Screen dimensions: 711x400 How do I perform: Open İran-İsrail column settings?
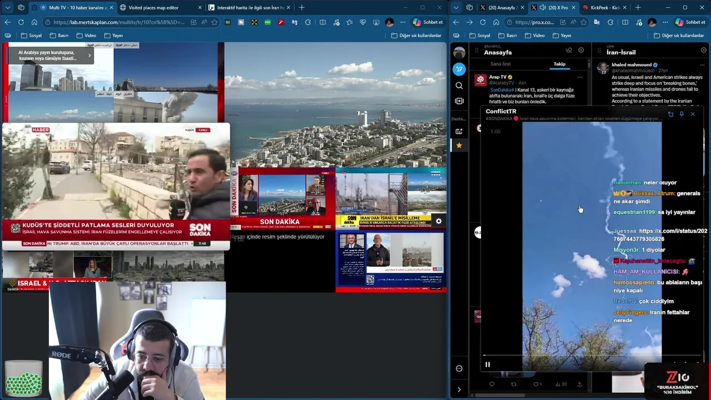point(703,50)
